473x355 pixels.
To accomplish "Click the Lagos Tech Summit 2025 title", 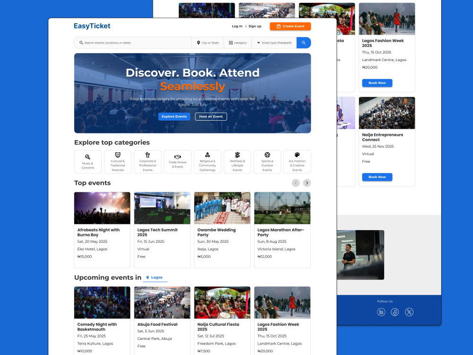I will 158,232.
